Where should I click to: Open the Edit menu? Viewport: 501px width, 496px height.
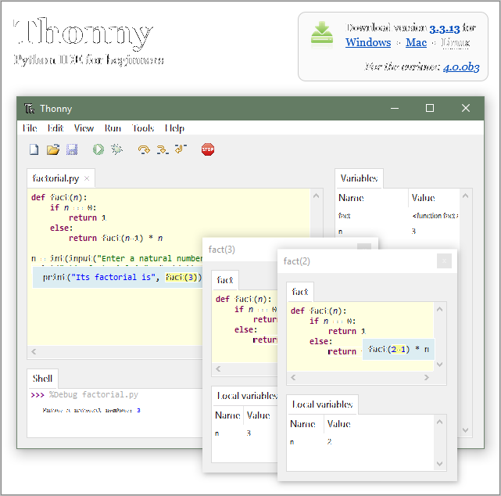[x=55, y=128]
